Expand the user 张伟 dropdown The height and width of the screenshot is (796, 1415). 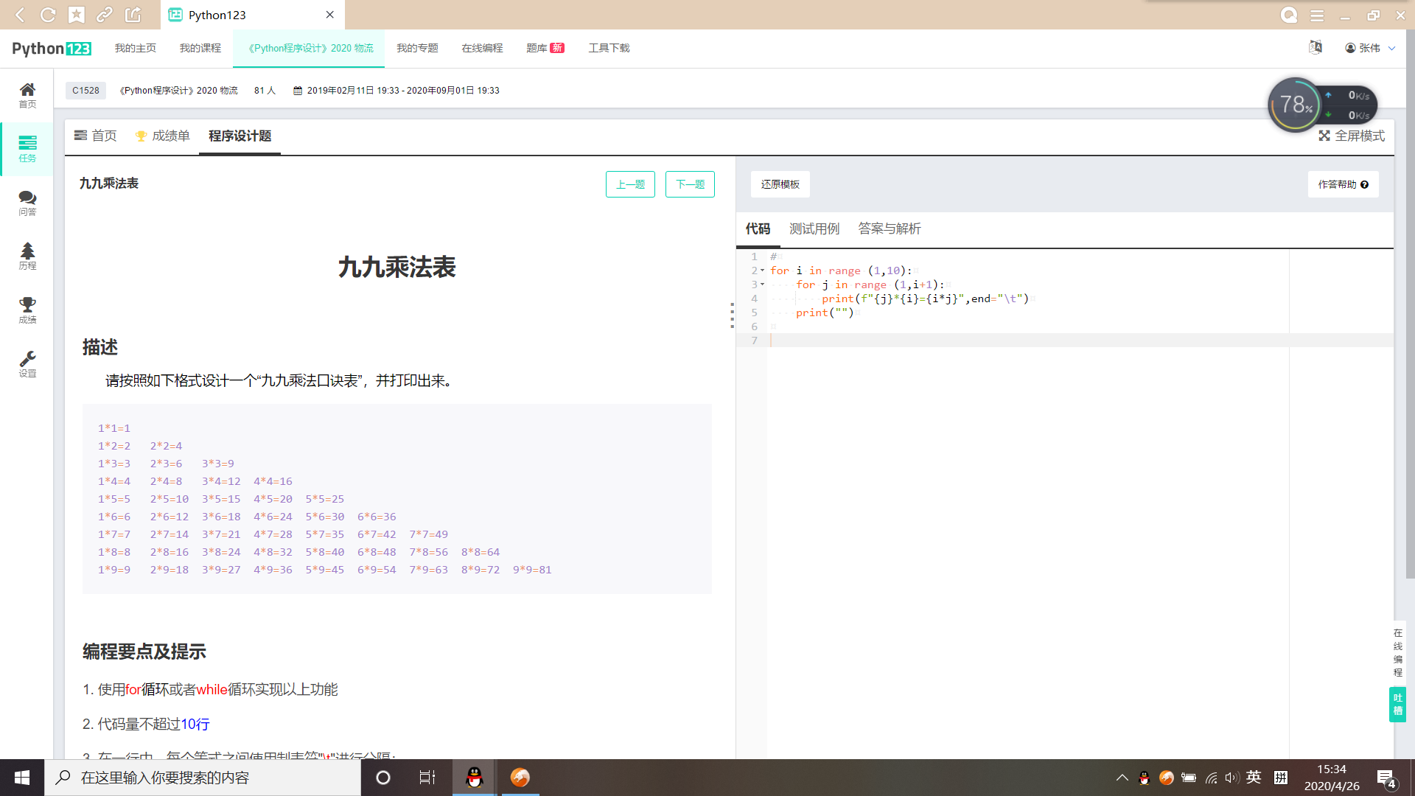(1370, 48)
